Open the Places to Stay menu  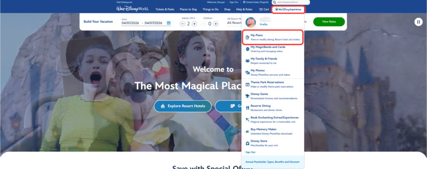[188, 9]
